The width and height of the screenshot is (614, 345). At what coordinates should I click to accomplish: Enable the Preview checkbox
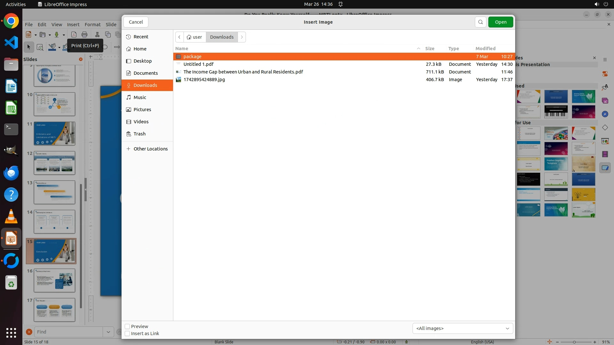coord(127,326)
